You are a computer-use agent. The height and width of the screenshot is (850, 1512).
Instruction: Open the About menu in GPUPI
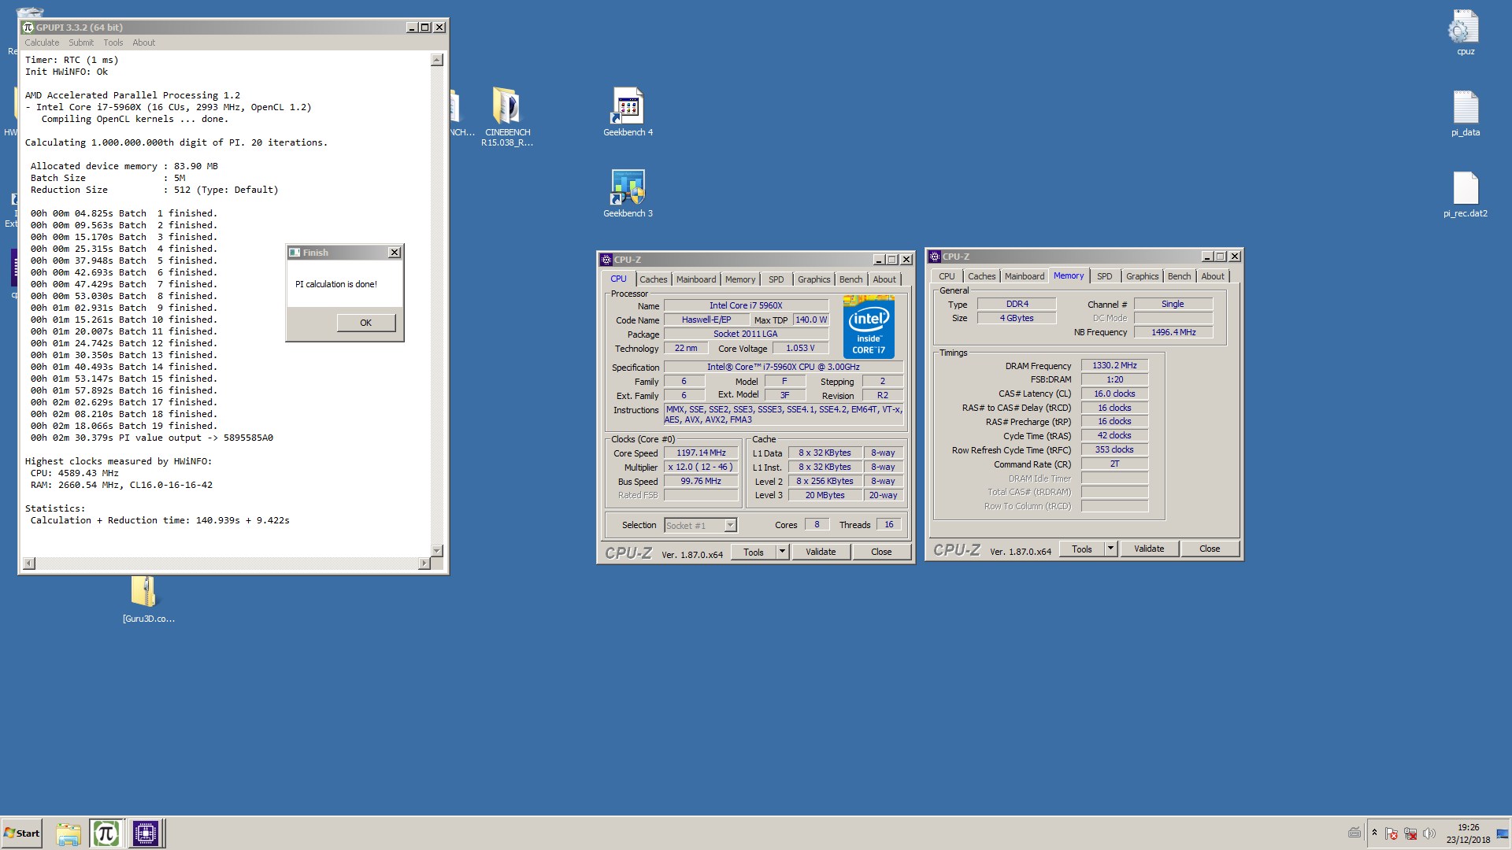[143, 42]
